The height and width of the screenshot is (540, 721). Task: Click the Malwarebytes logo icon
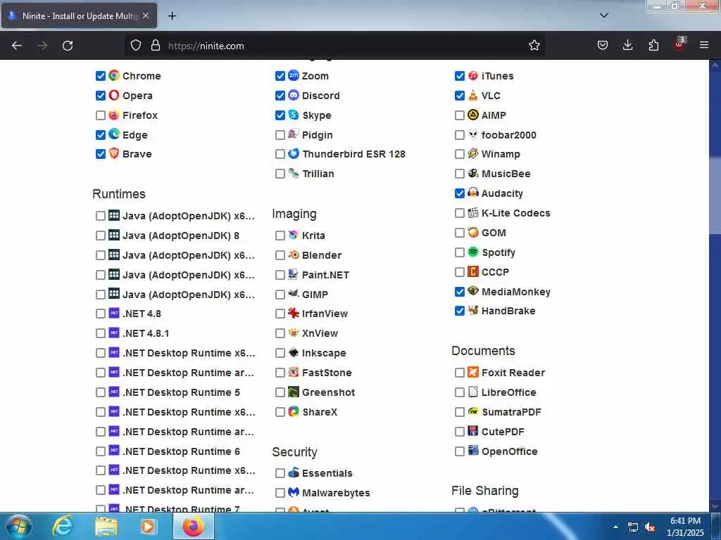(294, 492)
